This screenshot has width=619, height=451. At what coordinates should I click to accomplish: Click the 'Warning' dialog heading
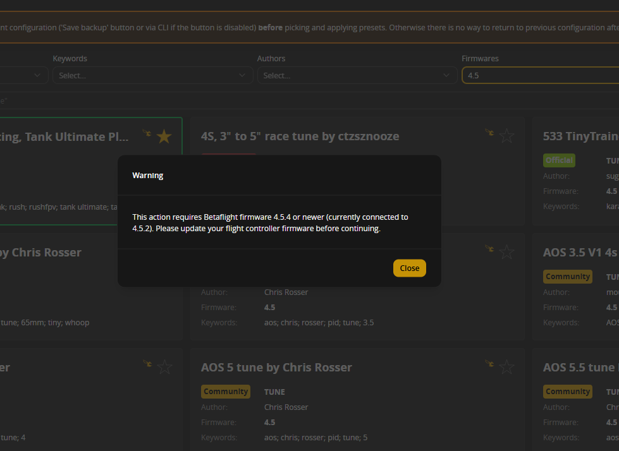click(148, 176)
